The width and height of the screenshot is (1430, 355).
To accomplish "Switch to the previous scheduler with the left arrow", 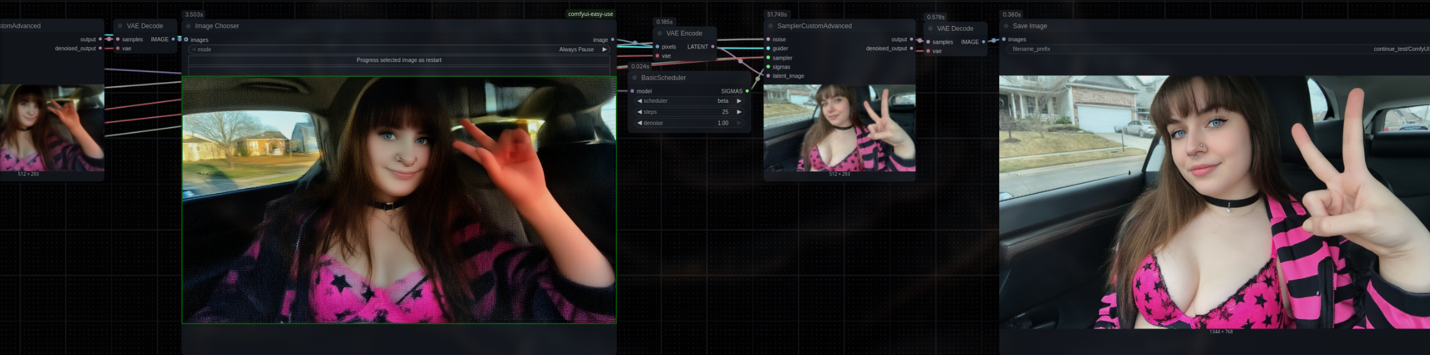I will click(x=639, y=101).
